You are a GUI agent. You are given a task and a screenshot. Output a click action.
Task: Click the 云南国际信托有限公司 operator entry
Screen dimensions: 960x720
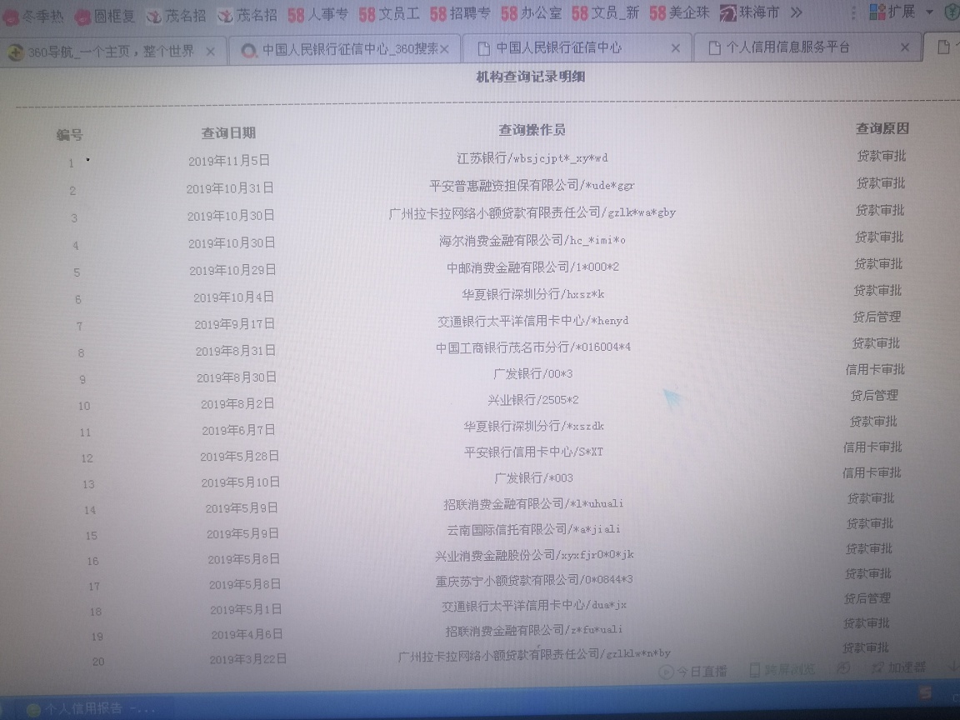(x=533, y=529)
